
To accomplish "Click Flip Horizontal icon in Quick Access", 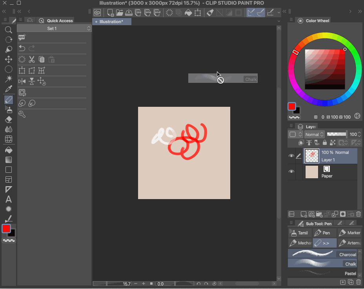I will pyautogui.click(x=22, y=81).
